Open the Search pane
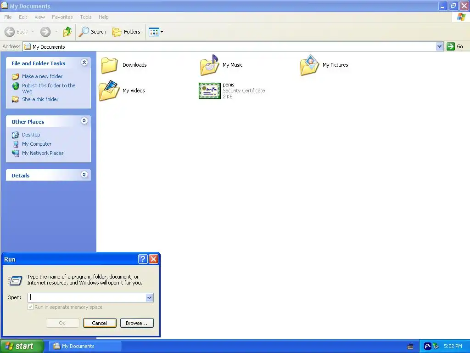 pyautogui.click(x=93, y=32)
